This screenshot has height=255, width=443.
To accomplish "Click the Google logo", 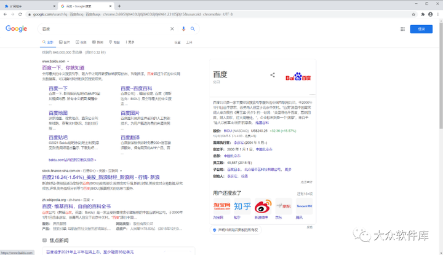I will [17, 28].
